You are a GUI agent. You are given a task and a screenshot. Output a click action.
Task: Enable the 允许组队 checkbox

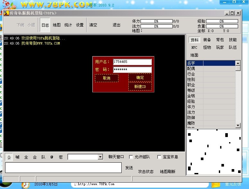click(x=131, y=157)
